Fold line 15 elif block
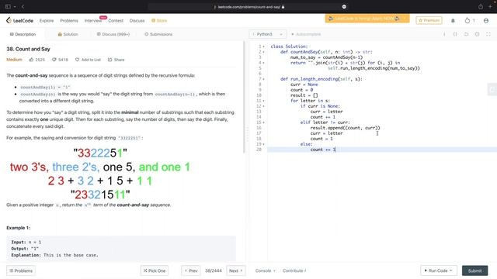Image resolution: width=497 pixels, height=279 pixels. point(264,122)
